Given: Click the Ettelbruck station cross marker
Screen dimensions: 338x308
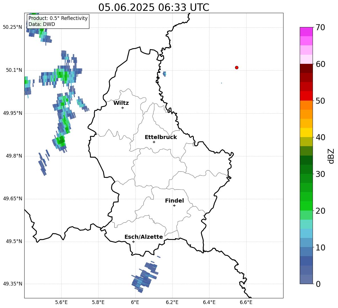Looking at the screenshot, I should (154, 142).
